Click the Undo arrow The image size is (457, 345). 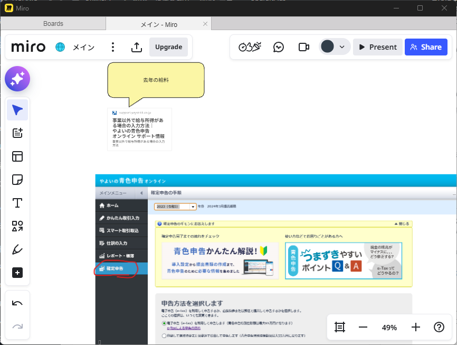(x=17, y=303)
